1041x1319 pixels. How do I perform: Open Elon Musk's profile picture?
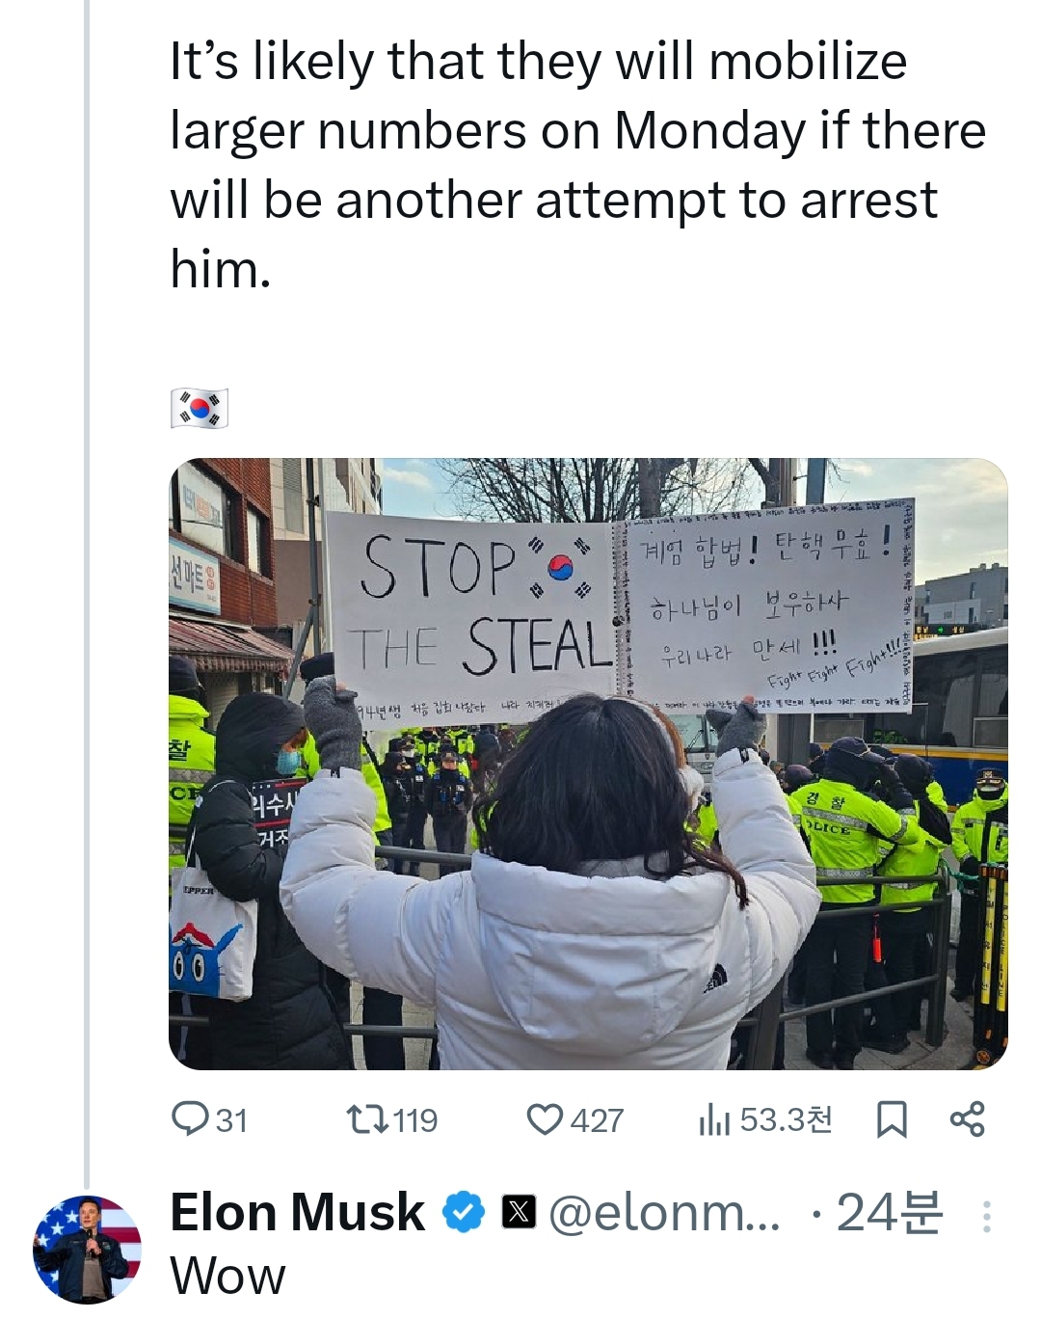(87, 1250)
